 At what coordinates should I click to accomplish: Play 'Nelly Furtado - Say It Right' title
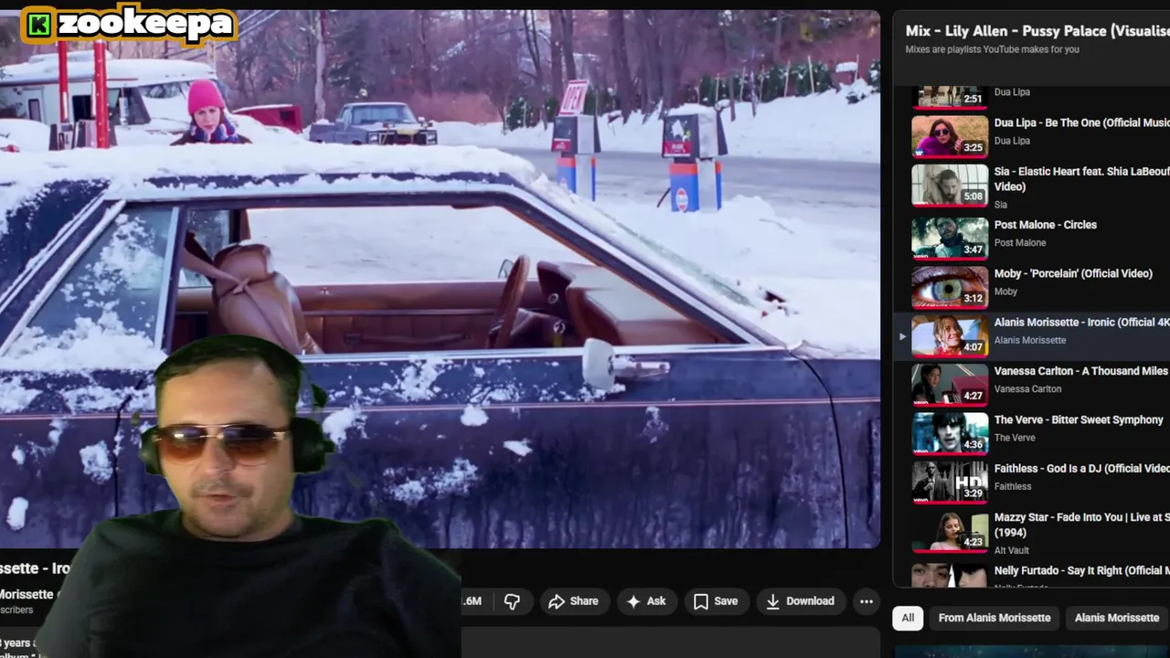tap(1081, 570)
